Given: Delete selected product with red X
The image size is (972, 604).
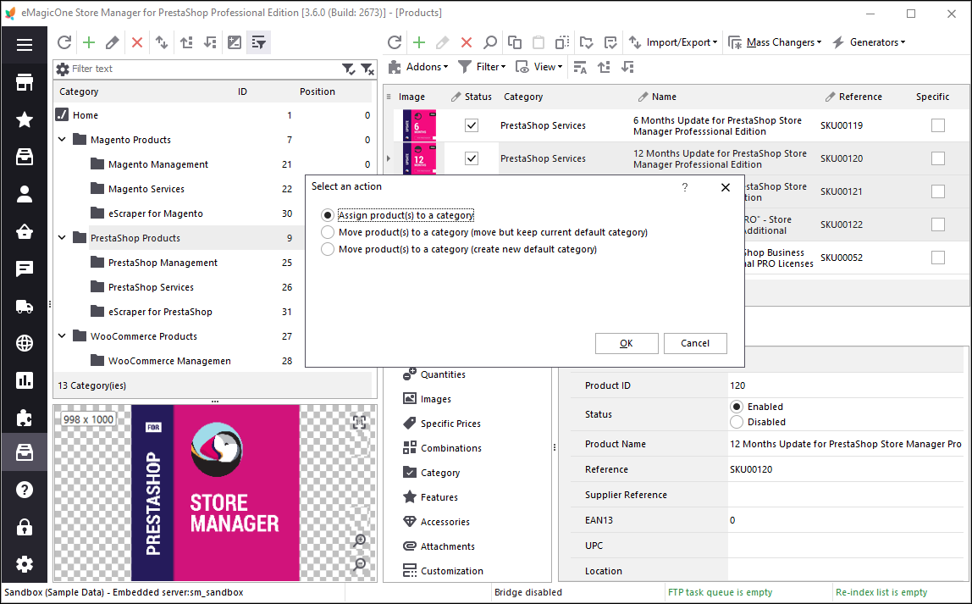Looking at the screenshot, I should point(467,42).
